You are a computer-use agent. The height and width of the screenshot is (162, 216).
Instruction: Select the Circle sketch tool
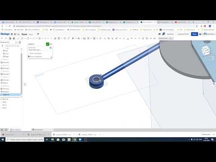pyautogui.click(x=28, y=38)
